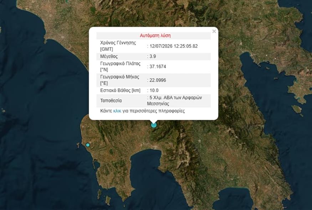Image resolution: width=312 pixels, height=210 pixels.
Task: Select the magnitude value 3.9
Action: pos(153,56)
